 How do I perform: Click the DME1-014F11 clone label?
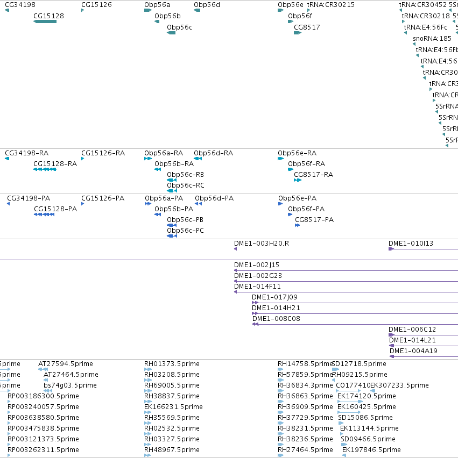(x=257, y=287)
